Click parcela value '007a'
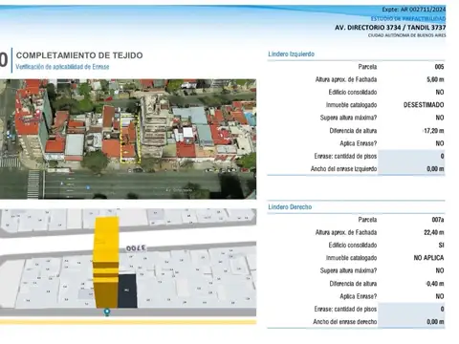This screenshot has width=459, height=344. (438, 220)
